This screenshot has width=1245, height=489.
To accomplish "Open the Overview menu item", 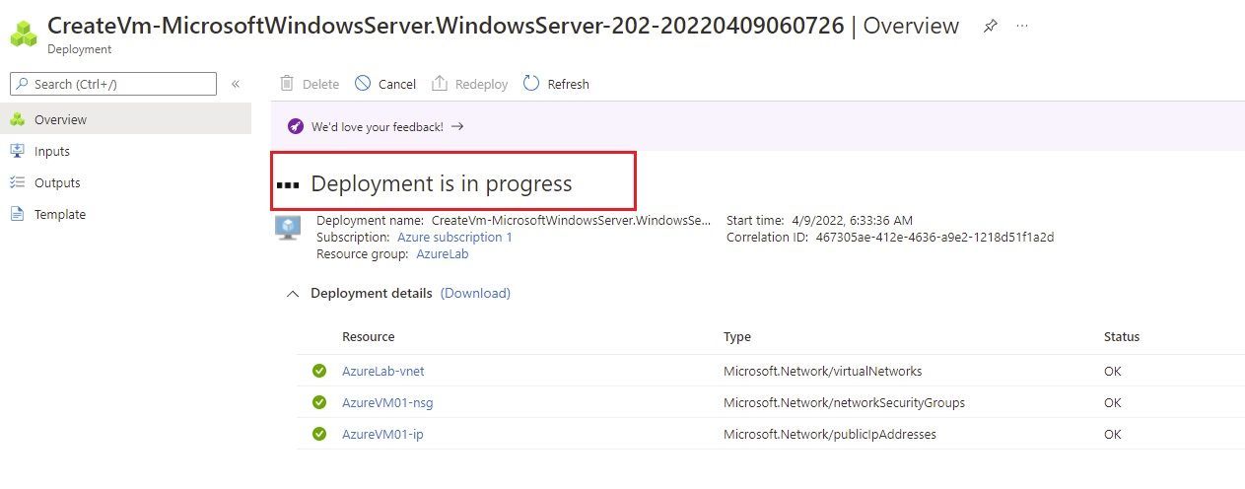I will [x=125, y=119].
